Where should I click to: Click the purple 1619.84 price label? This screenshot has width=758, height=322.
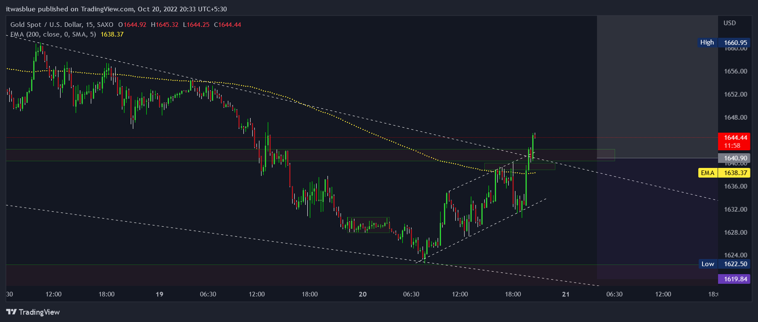point(734,279)
